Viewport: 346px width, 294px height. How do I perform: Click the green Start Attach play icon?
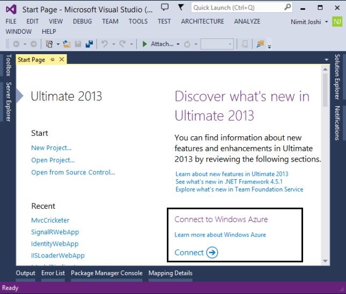click(145, 44)
